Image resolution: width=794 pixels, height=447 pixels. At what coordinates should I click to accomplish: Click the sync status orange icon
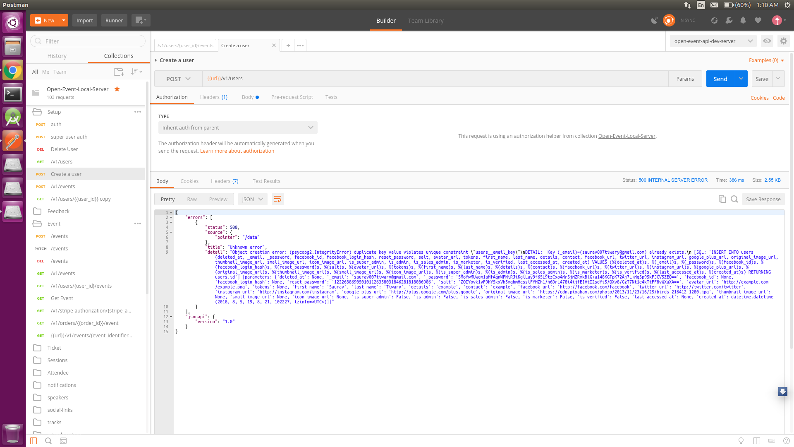(669, 20)
